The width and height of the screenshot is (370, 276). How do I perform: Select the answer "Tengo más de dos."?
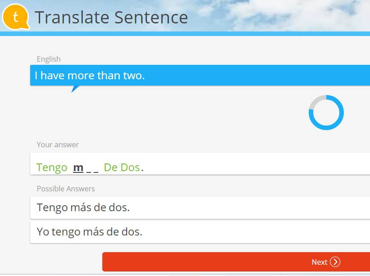coord(200,208)
